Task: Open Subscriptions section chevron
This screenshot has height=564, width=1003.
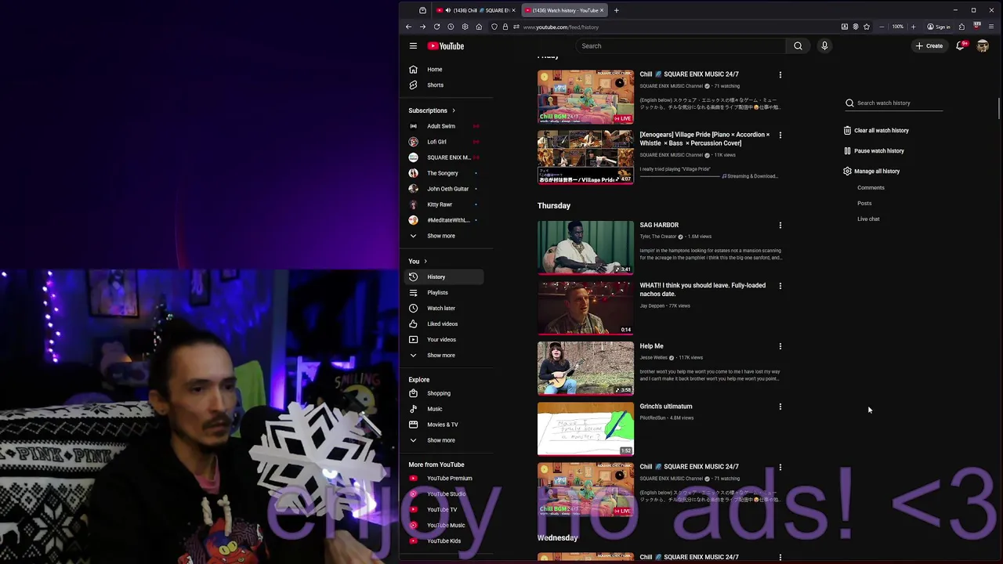Action: point(453,110)
